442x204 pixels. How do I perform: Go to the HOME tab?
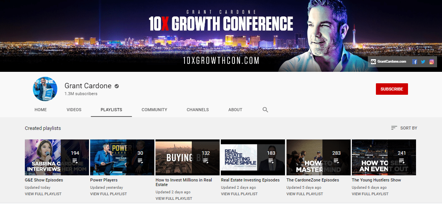40,110
